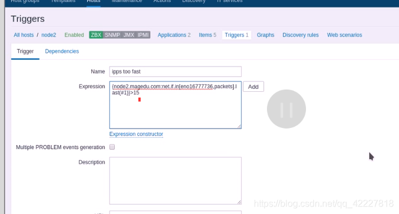This screenshot has height=214, width=399.
Task: Click the IPMI availability badge
Action: [143, 35]
